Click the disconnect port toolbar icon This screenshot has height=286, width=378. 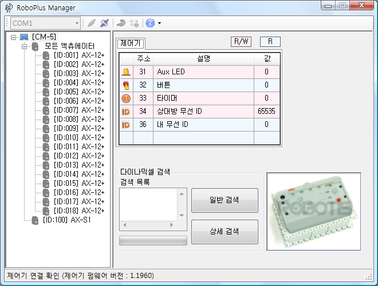pyautogui.click(x=104, y=23)
